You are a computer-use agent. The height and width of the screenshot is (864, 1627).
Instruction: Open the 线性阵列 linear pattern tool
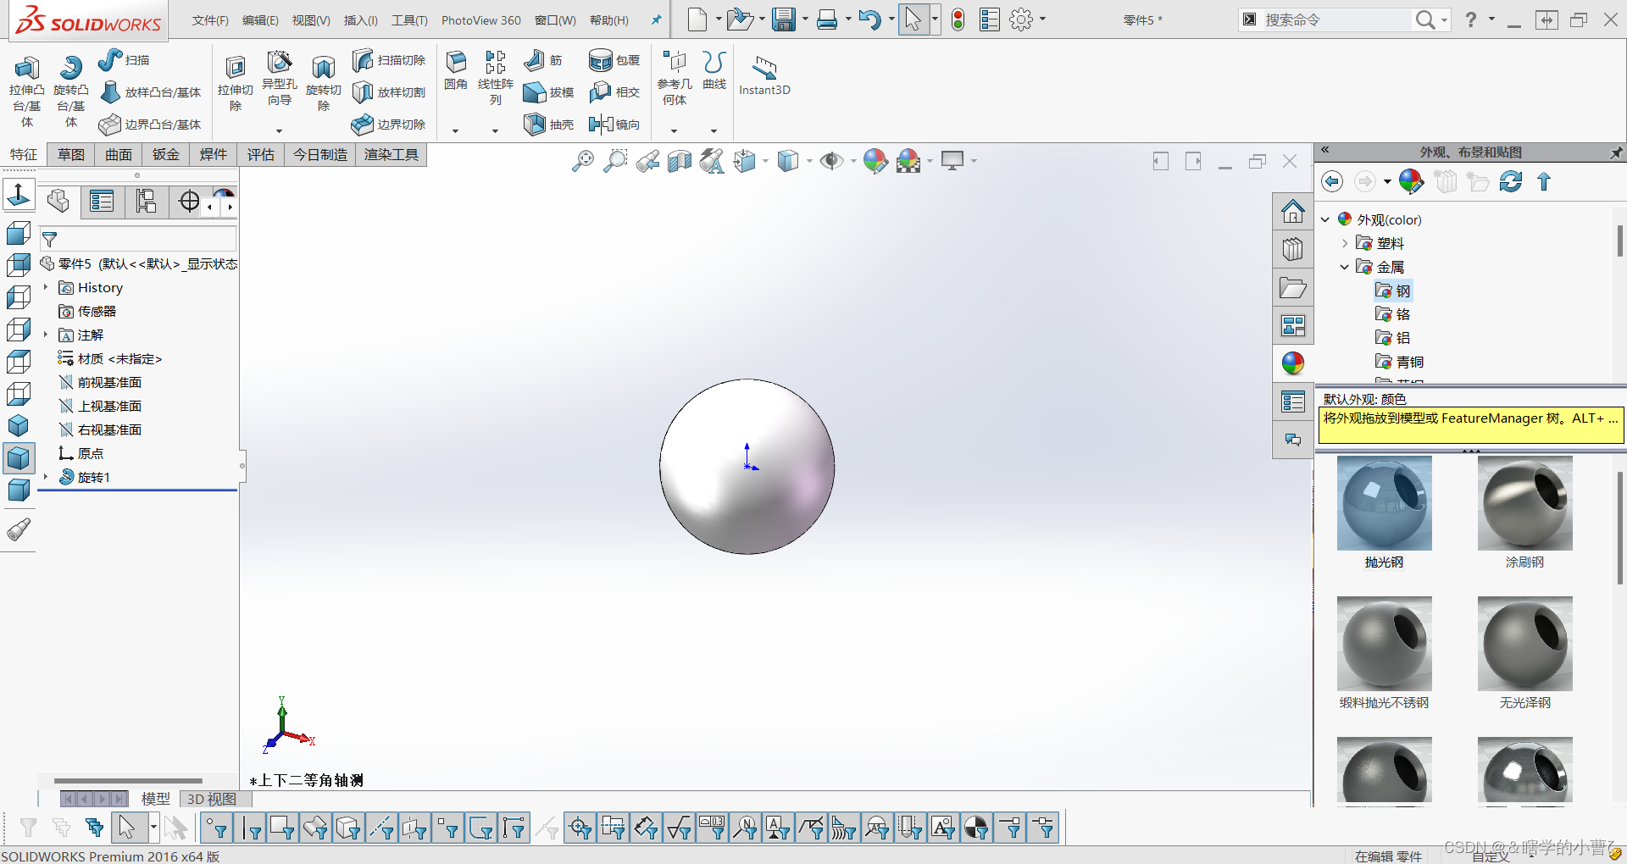tap(496, 78)
